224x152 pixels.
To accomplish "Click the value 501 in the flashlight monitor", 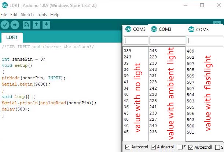I will (x=190, y=132).
